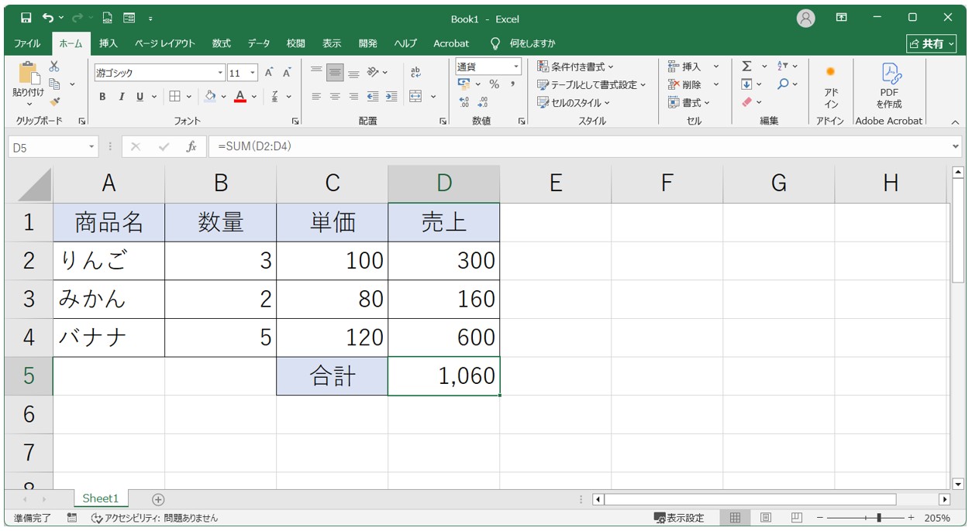Open the number format 通貨 dropdown
Screen dimensions: 972x531
tap(515, 67)
